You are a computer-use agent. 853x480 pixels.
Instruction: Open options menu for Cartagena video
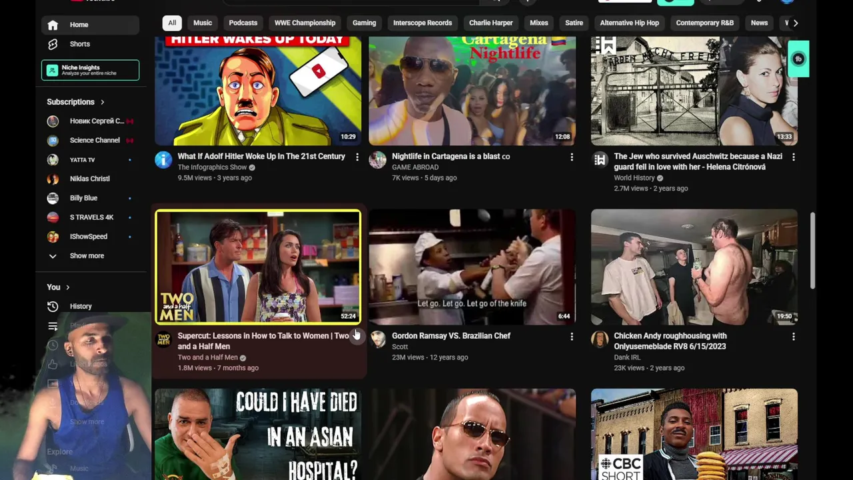tap(571, 157)
